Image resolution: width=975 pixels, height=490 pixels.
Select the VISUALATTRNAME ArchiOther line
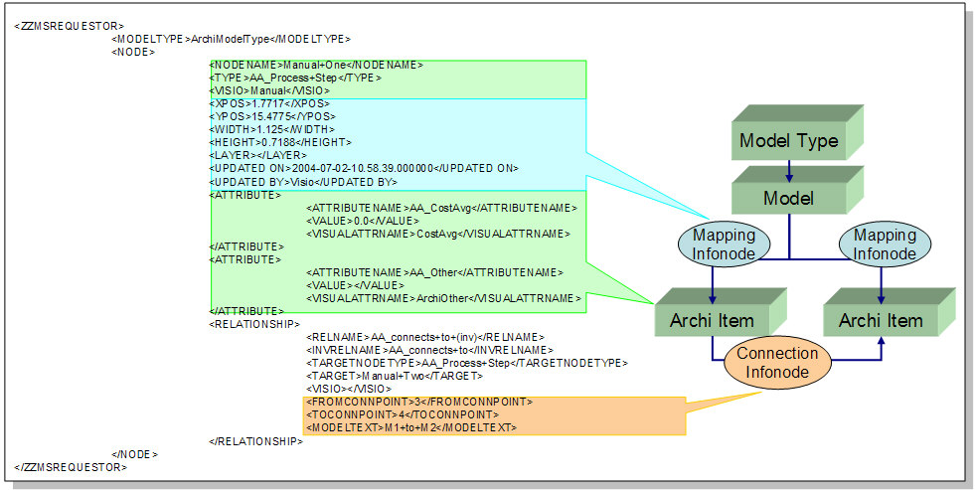point(443,297)
